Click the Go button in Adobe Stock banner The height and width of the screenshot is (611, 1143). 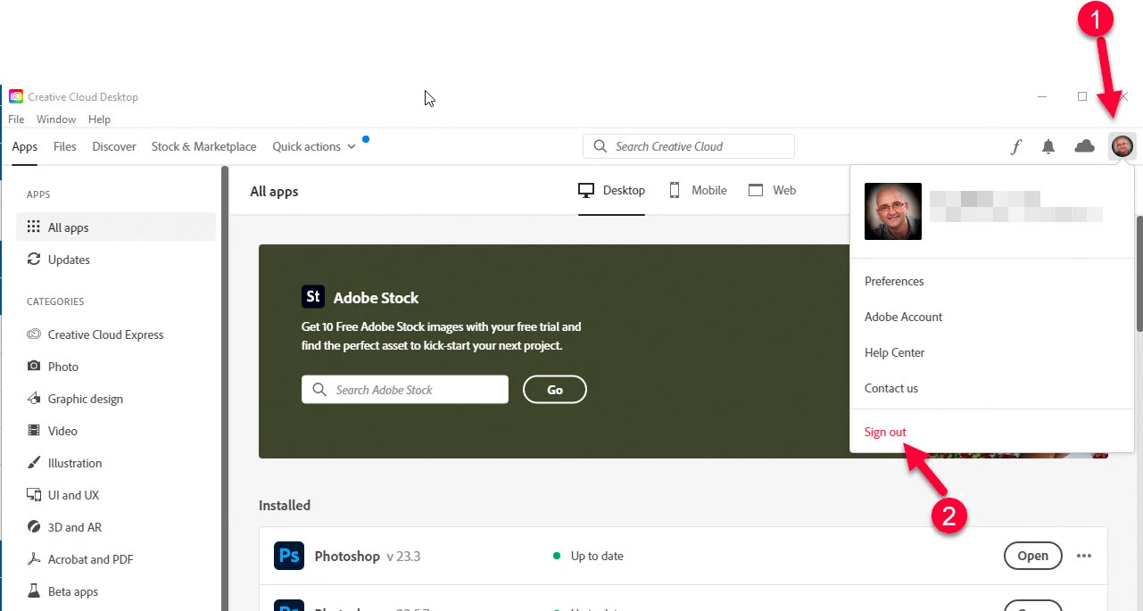click(555, 390)
